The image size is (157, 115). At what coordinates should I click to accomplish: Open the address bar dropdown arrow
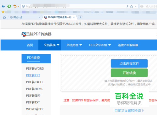(136, 7)
